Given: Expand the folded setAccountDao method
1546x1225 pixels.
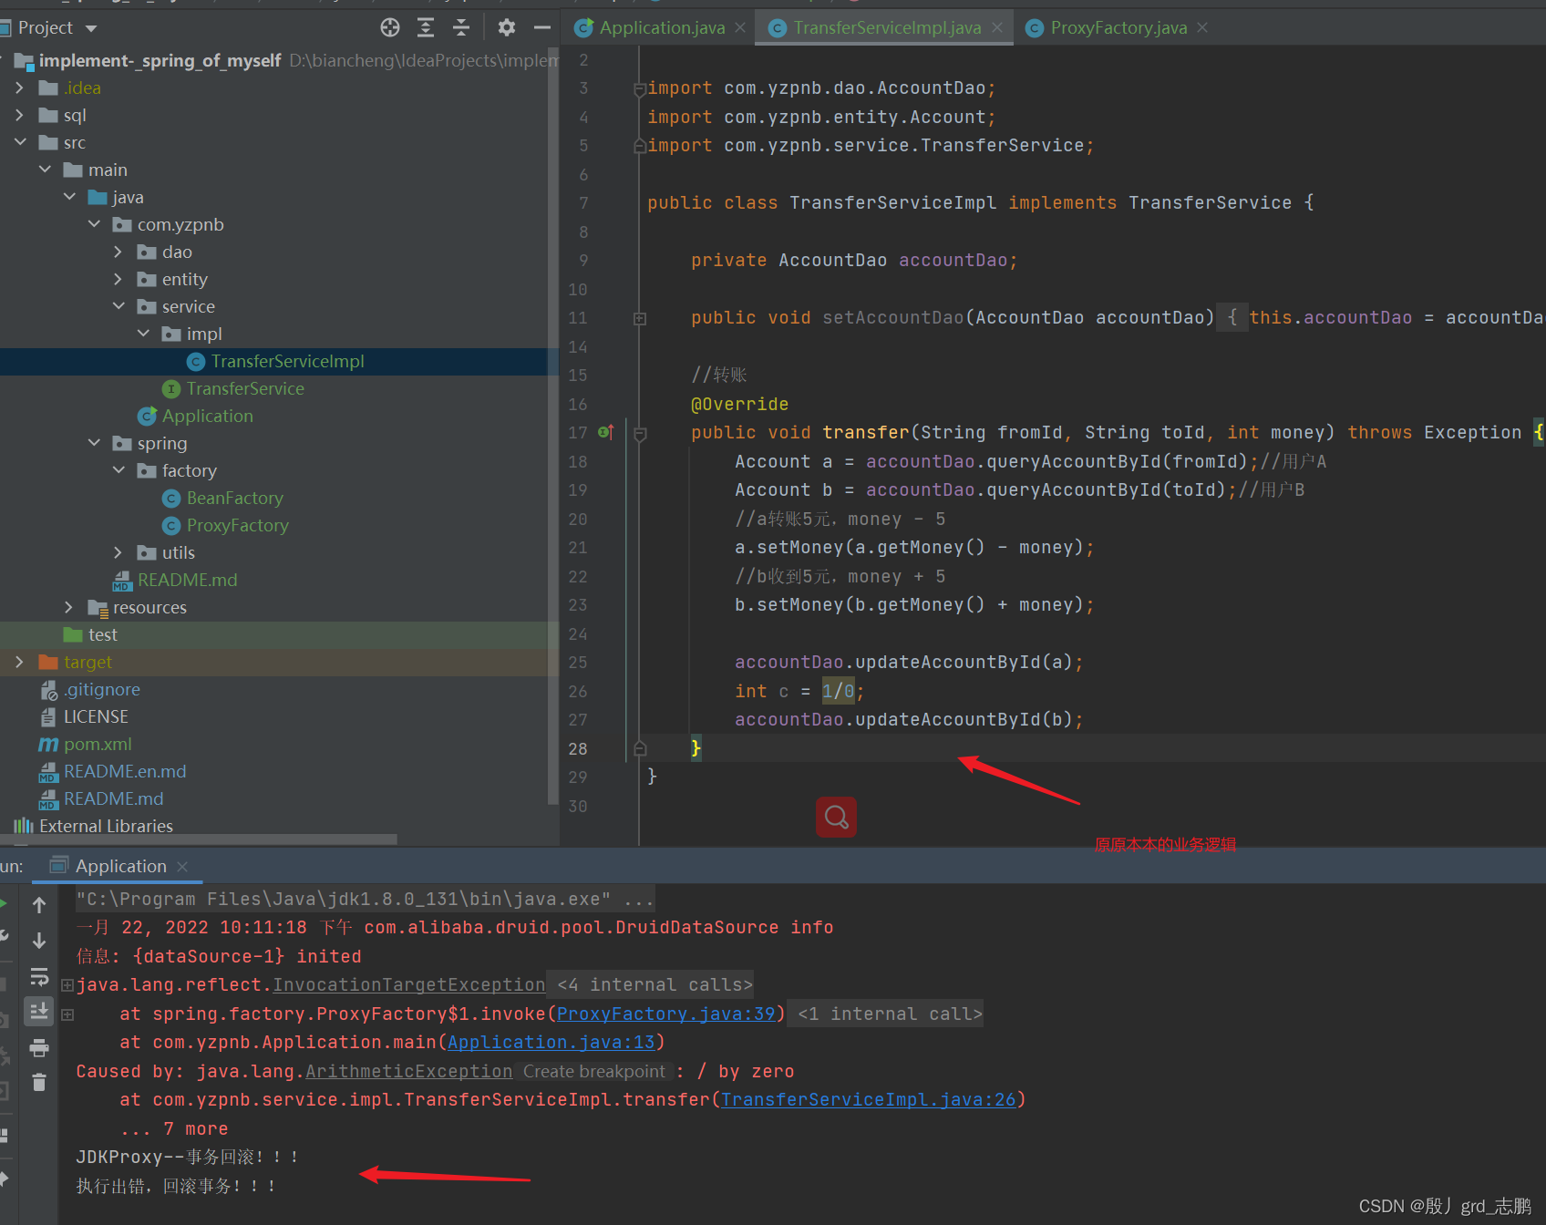Looking at the screenshot, I should point(640,318).
